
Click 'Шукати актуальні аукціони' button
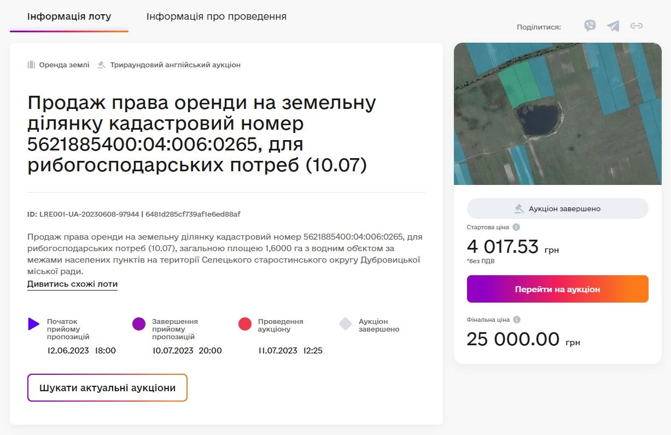pyautogui.click(x=107, y=387)
